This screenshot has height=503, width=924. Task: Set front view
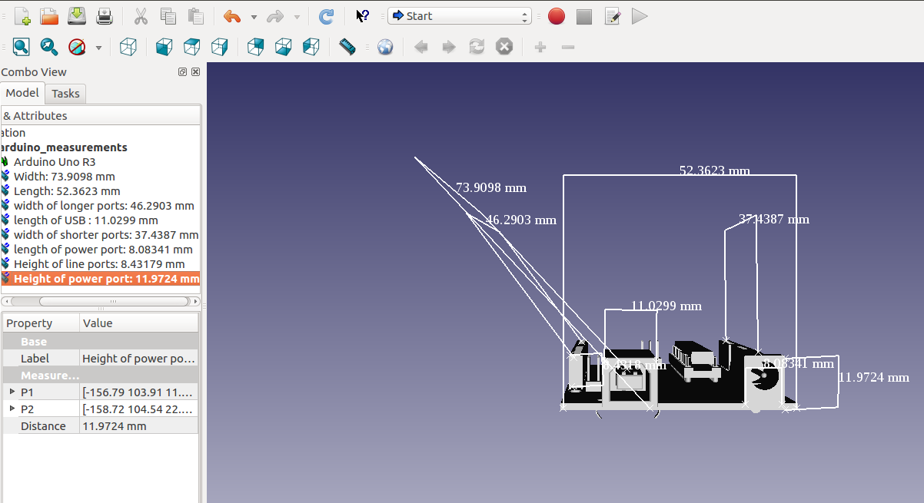pyautogui.click(x=165, y=47)
